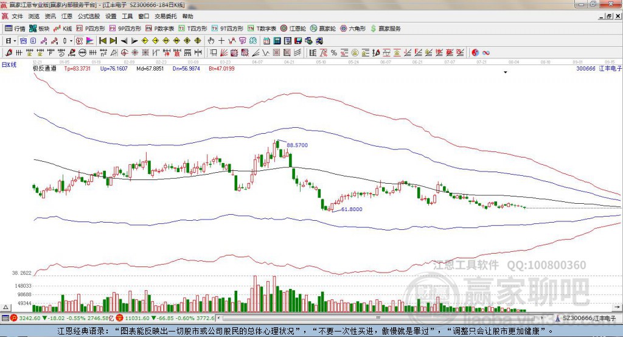This screenshot has width=623, height=337.
Task: Click the 61.8000 low price label
Action: (x=352, y=209)
